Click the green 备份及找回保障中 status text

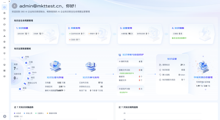pos(179,38)
